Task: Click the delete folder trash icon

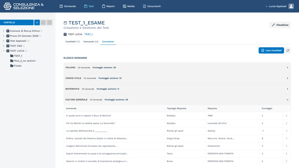Action: coord(50,22)
